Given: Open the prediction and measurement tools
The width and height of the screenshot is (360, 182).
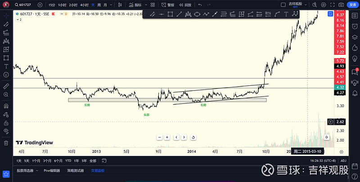Looking at the screenshot, I should [x=6, y=49].
